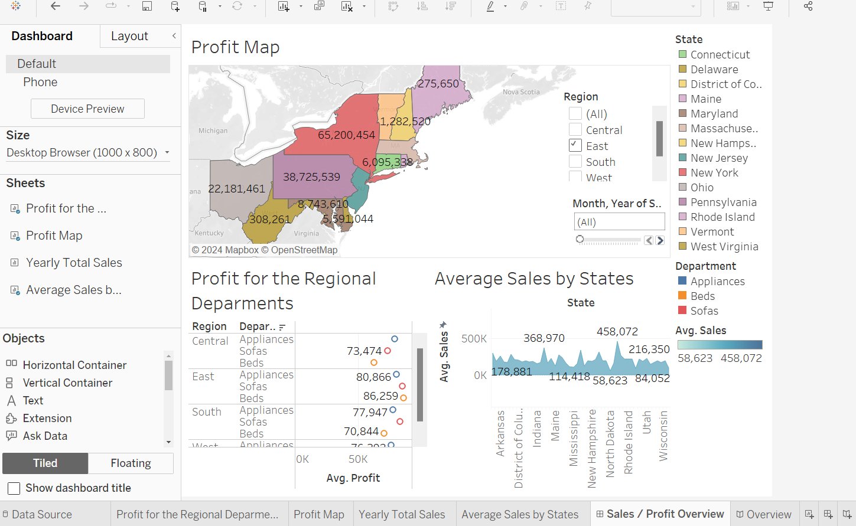Viewport: 856px width, 526px height.
Task: Enable Show dashboard title checkbox
Action: pos(14,488)
